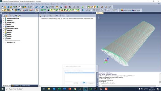Expand the Results tree node
The image size is (161, 91).
click(x=3, y=33)
